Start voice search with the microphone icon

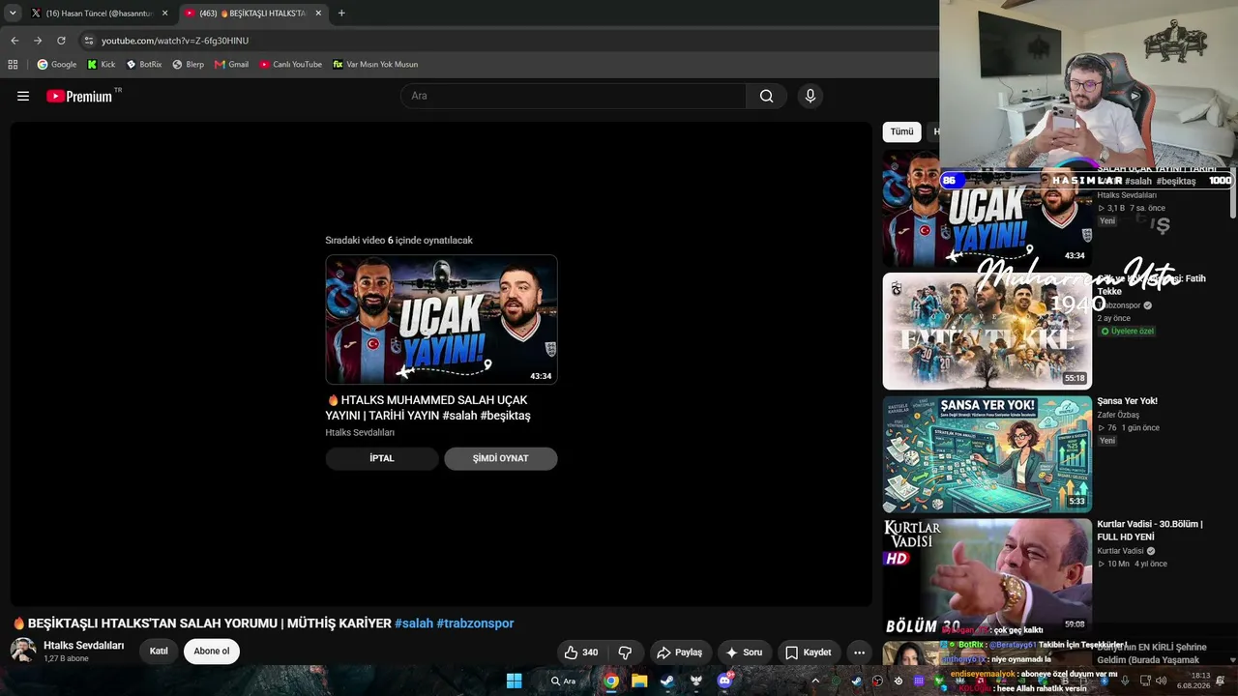[x=811, y=96]
